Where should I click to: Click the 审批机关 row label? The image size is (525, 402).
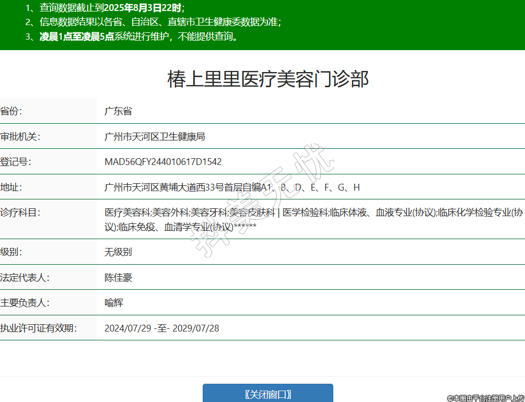point(20,137)
